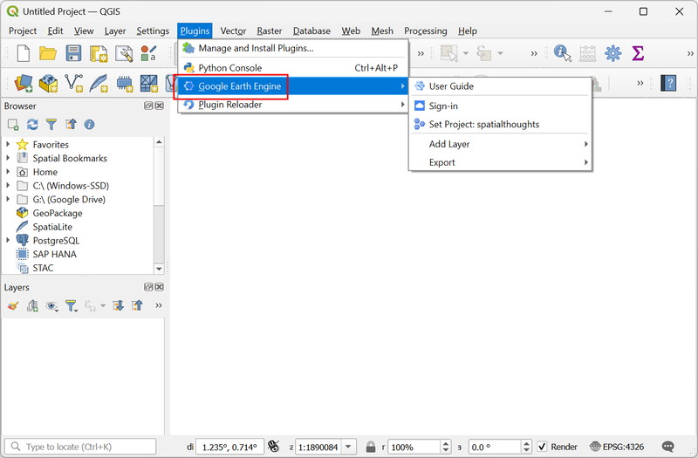The width and height of the screenshot is (698, 458).
Task: Select Manage and Install Plugins
Action: (293, 48)
